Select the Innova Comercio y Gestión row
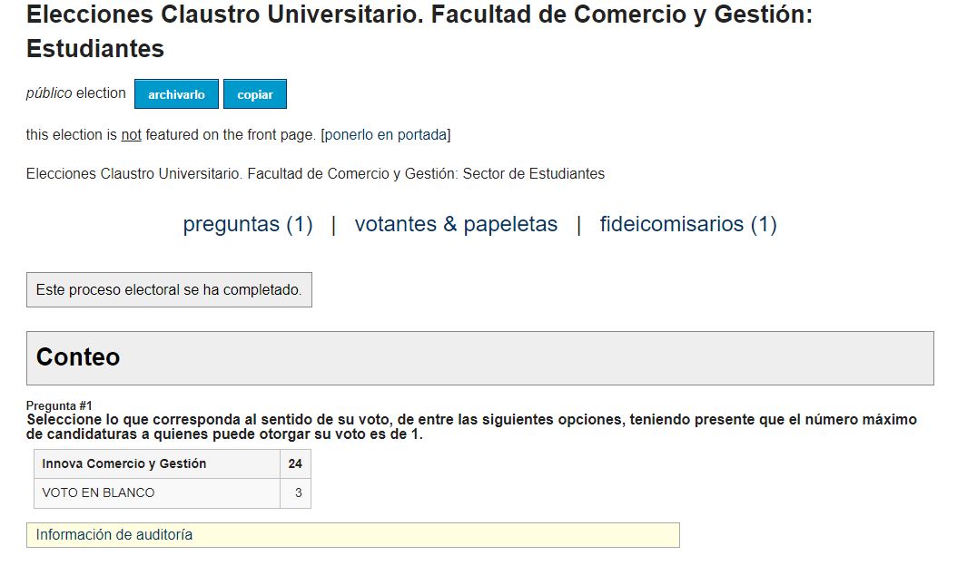977x585 pixels. (172, 463)
